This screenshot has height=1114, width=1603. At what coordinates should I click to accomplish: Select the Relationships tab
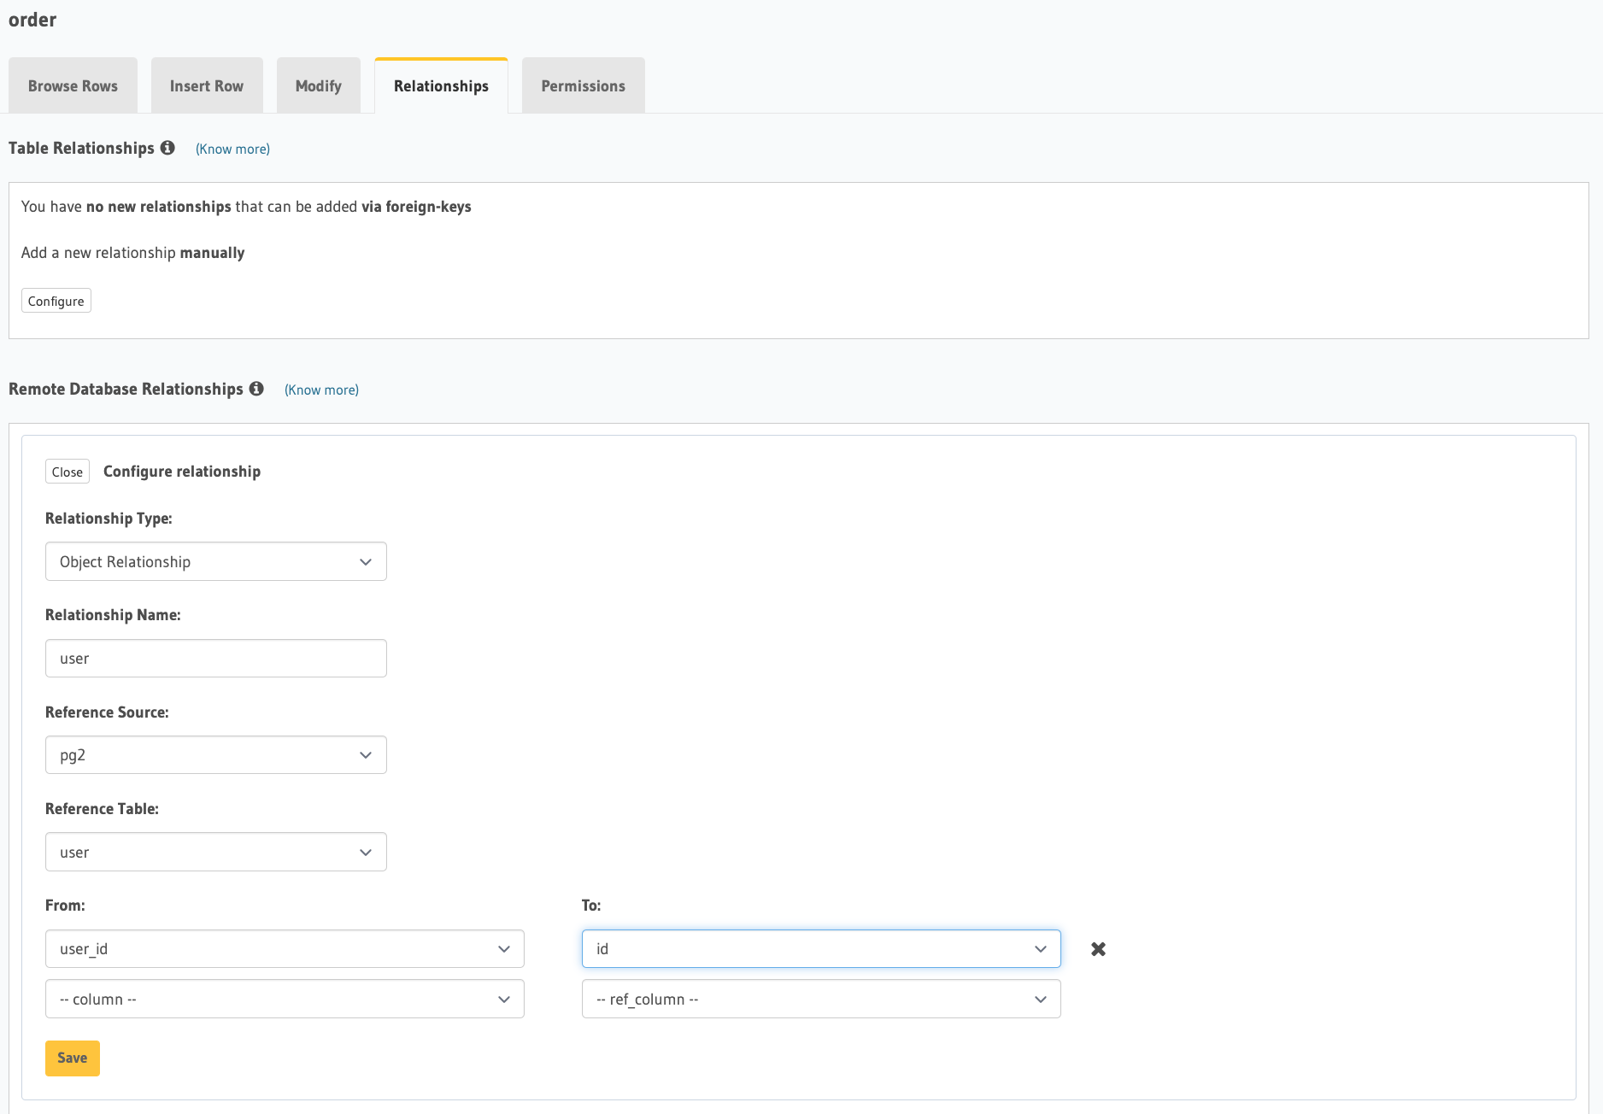point(441,85)
